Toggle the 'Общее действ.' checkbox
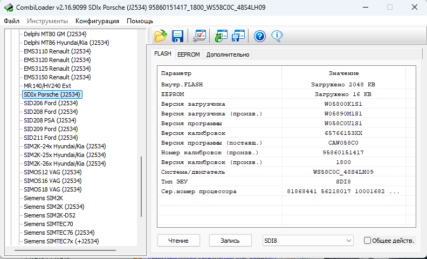This screenshot has width=427, height=259. (x=367, y=241)
